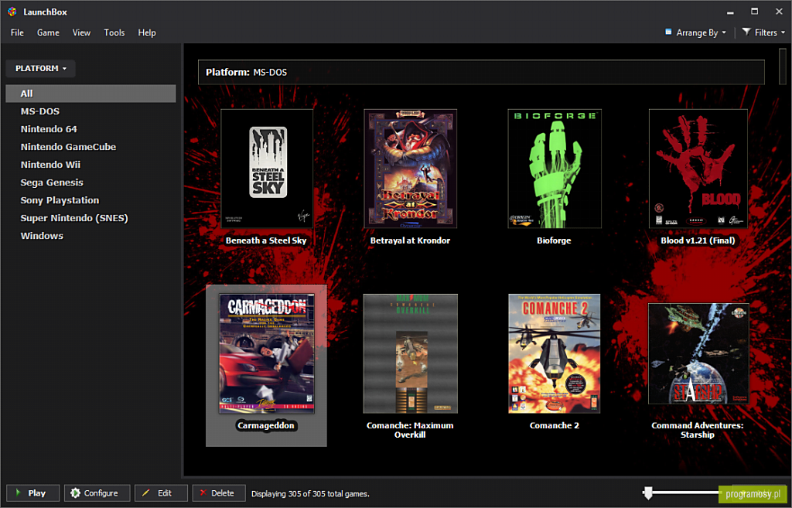This screenshot has width=792, height=508.
Task: Click the LaunchBox window title text
Action: tap(45, 12)
